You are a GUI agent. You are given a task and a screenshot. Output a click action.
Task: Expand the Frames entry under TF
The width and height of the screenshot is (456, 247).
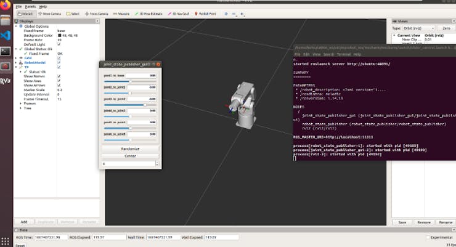point(20,103)
